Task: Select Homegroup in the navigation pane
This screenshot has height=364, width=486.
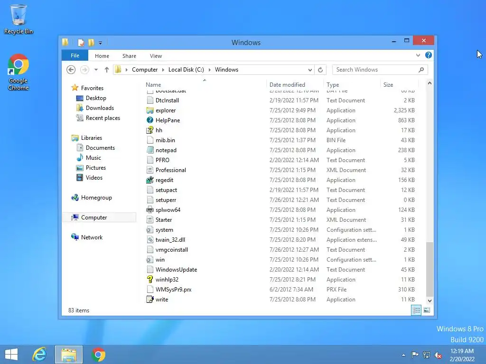Action: pyautogui.click(x=96, y=198)
